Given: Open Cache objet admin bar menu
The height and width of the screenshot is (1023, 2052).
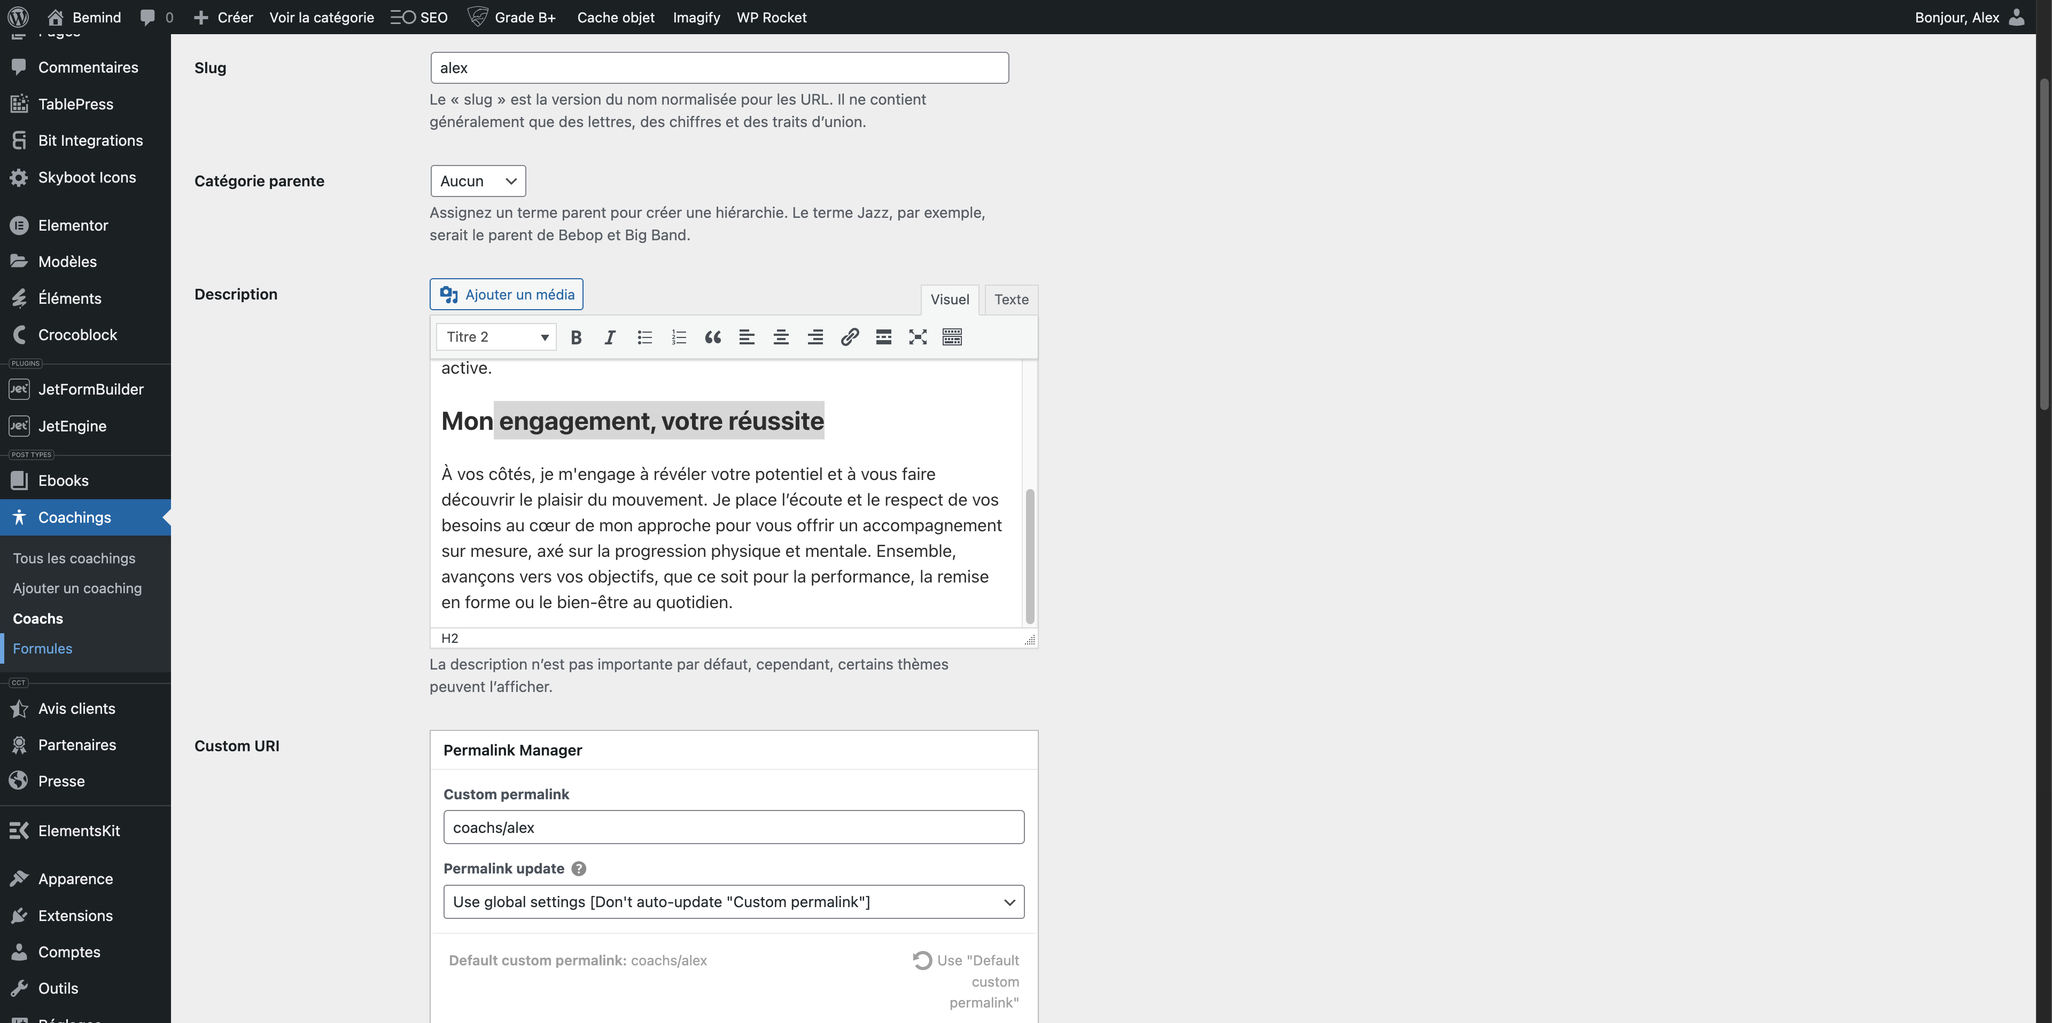Looking at the screenshot, I should [x=616, y=17].
